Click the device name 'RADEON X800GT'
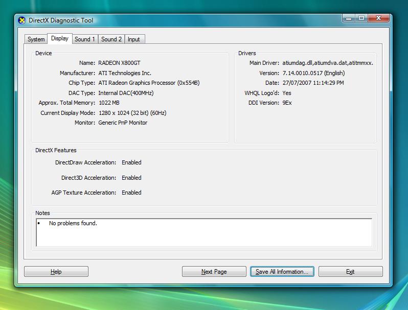 119,63
